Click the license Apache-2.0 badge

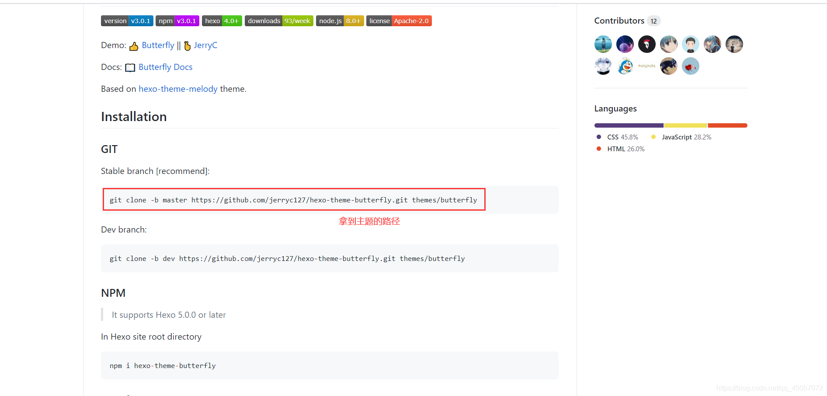399,21
